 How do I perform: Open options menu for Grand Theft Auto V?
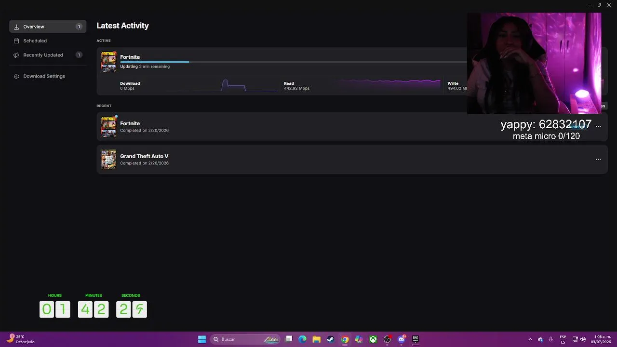click(598, 160)
